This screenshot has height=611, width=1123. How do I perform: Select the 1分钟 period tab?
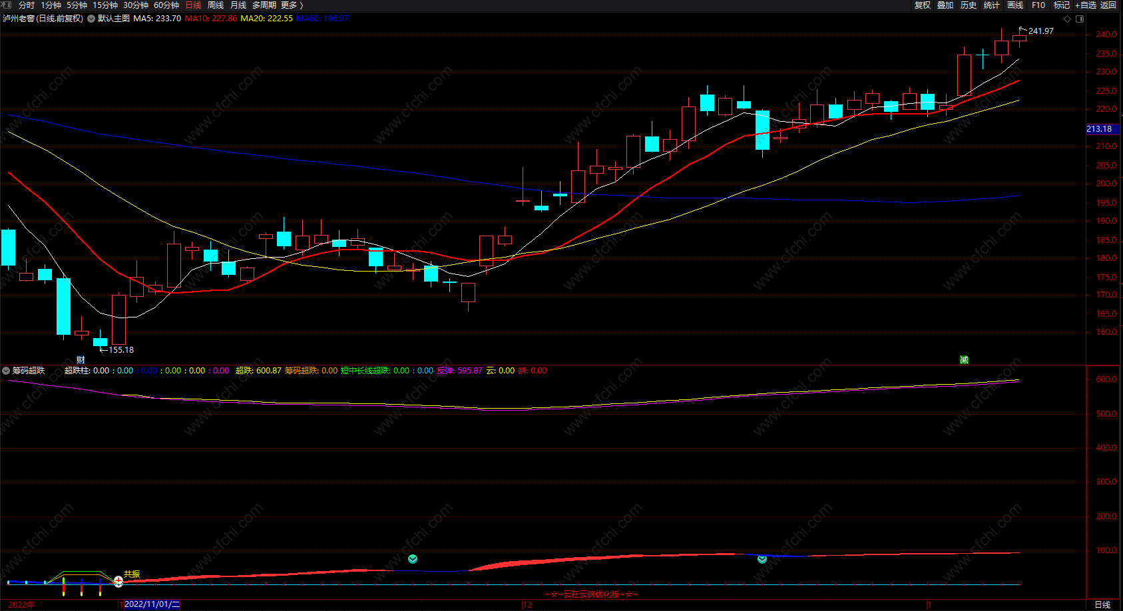pos(51,5)
